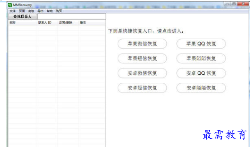Click the 查找联系人 button
Screen dimensions: 250x147
[23, 17]
